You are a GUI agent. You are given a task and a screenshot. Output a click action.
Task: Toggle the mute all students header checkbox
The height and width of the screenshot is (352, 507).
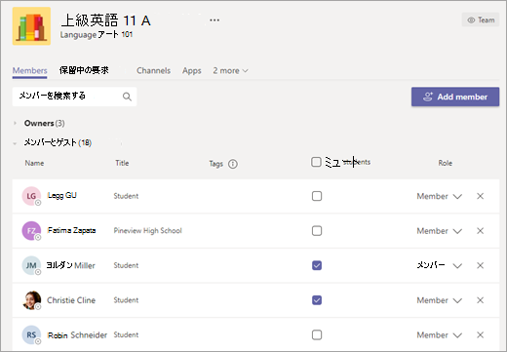pos(316,162)
